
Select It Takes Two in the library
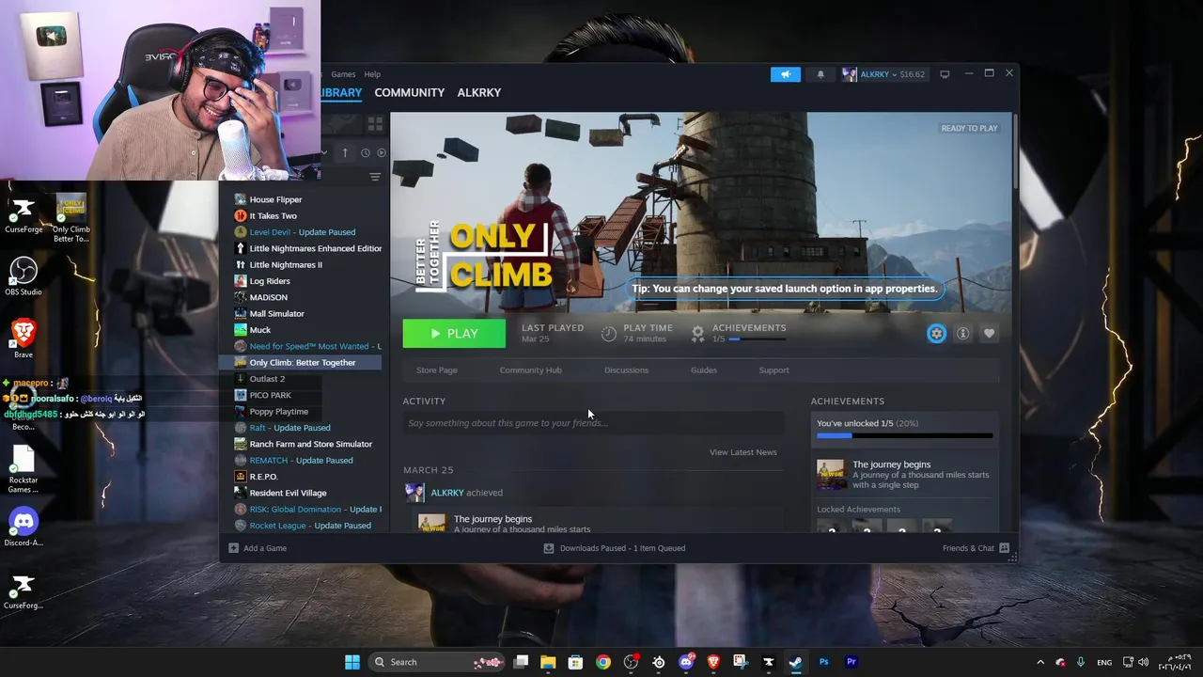pyautogui.click(x=273, y=215)
